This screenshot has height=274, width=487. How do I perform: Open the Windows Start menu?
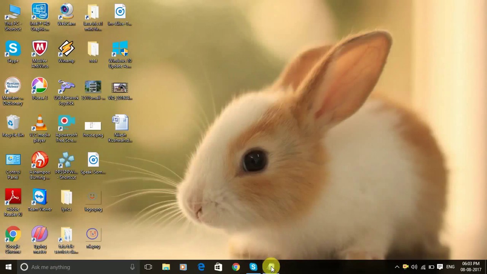8,267
